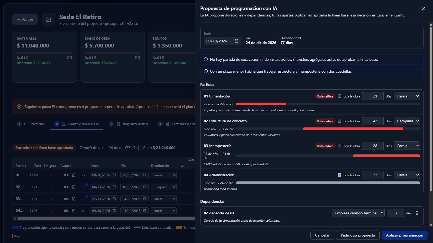Click the image placeholder icon beside Sede El Retiro
433x243 pixels.
(48, 19)
